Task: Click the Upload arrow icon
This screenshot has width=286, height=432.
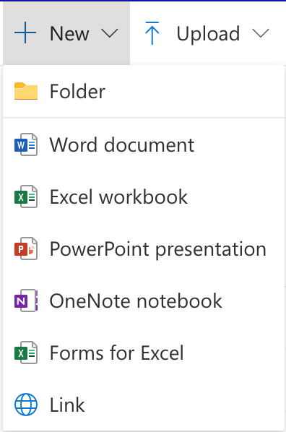Action: click(x=152, y=33)
